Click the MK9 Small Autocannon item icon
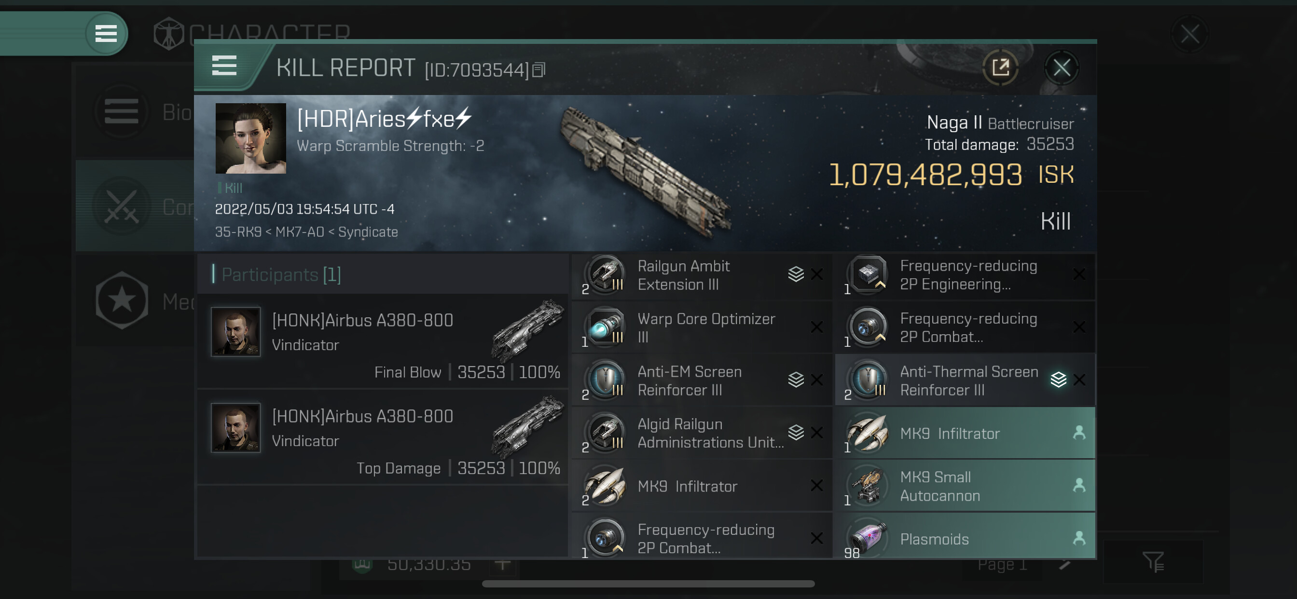1297x599 pixels. 869,486
